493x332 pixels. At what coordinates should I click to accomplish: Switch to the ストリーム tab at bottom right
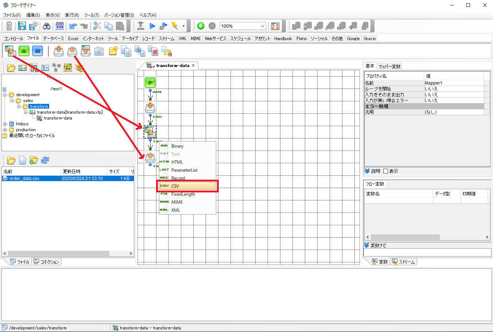(403, 262)
